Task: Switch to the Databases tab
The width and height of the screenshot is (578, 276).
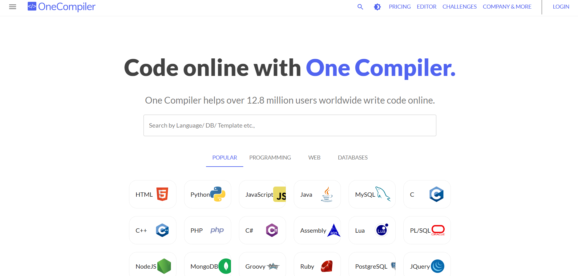Action: point(353,158)
